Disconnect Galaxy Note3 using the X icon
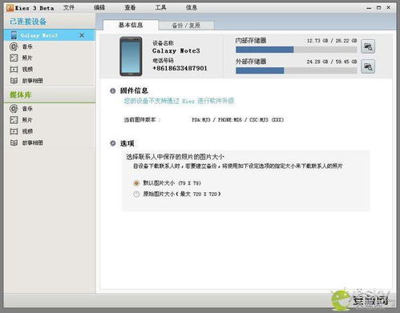The image size is (400, 313). click(x=82, y=35)
